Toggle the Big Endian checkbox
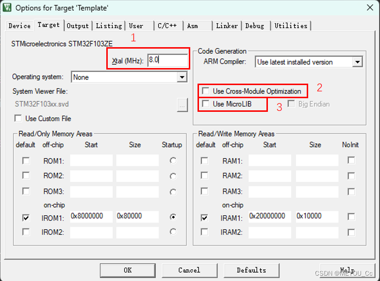Screen dimensions: 380x281 tap(291, 104)
